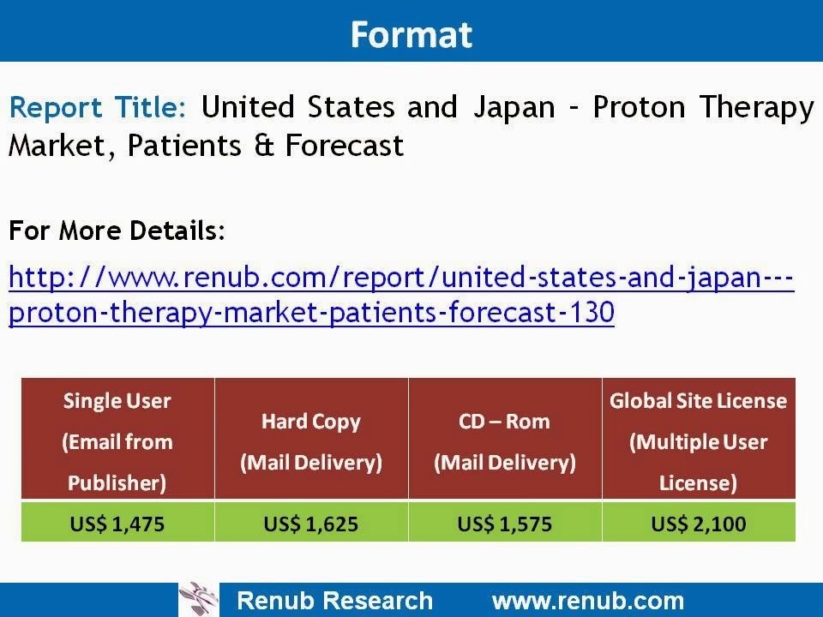
Task: Select the 'Global Site License' header cell
Action: pyautogui.click(x=699, y=438)
